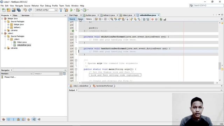This screenshot has width=224, height=126.
Task: Click the Search input field
Action: tap(208, 6)
